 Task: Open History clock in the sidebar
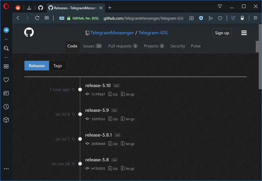6,106
